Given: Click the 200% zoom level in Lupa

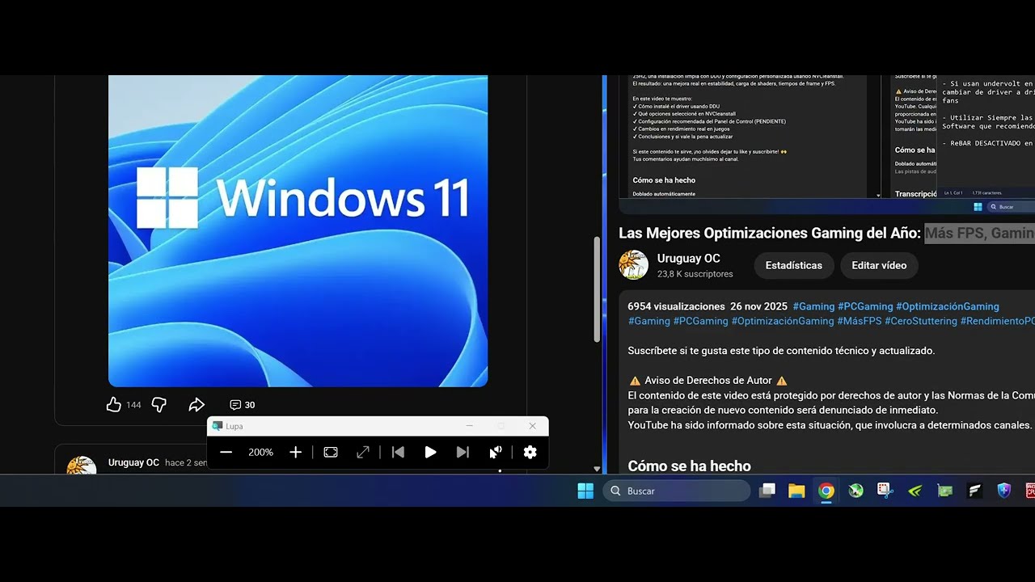Looking at the screenshot, I should (x=260, y=453).
